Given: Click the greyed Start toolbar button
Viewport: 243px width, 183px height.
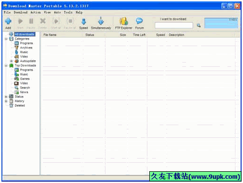Looking at the screenshot, I should pos(20,23).
